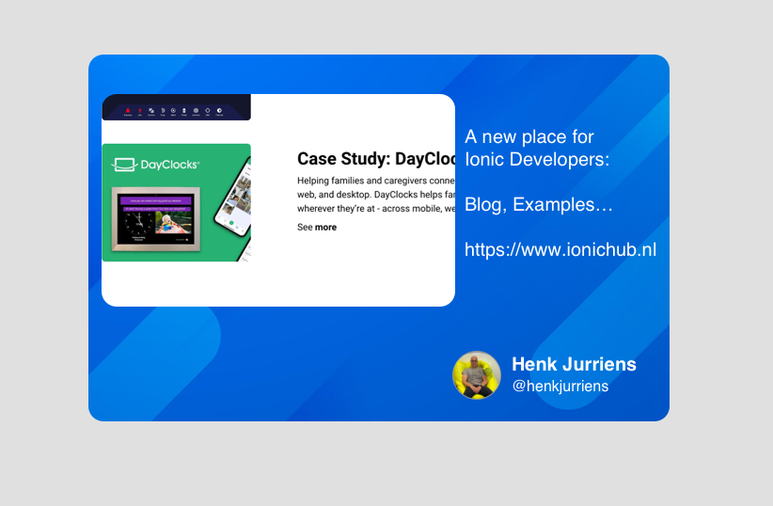Screen dimensions: 773x506
Task: Click description starting 'Helping families and caregivers'
Action: pyautogui.click(x=376, y=195)
